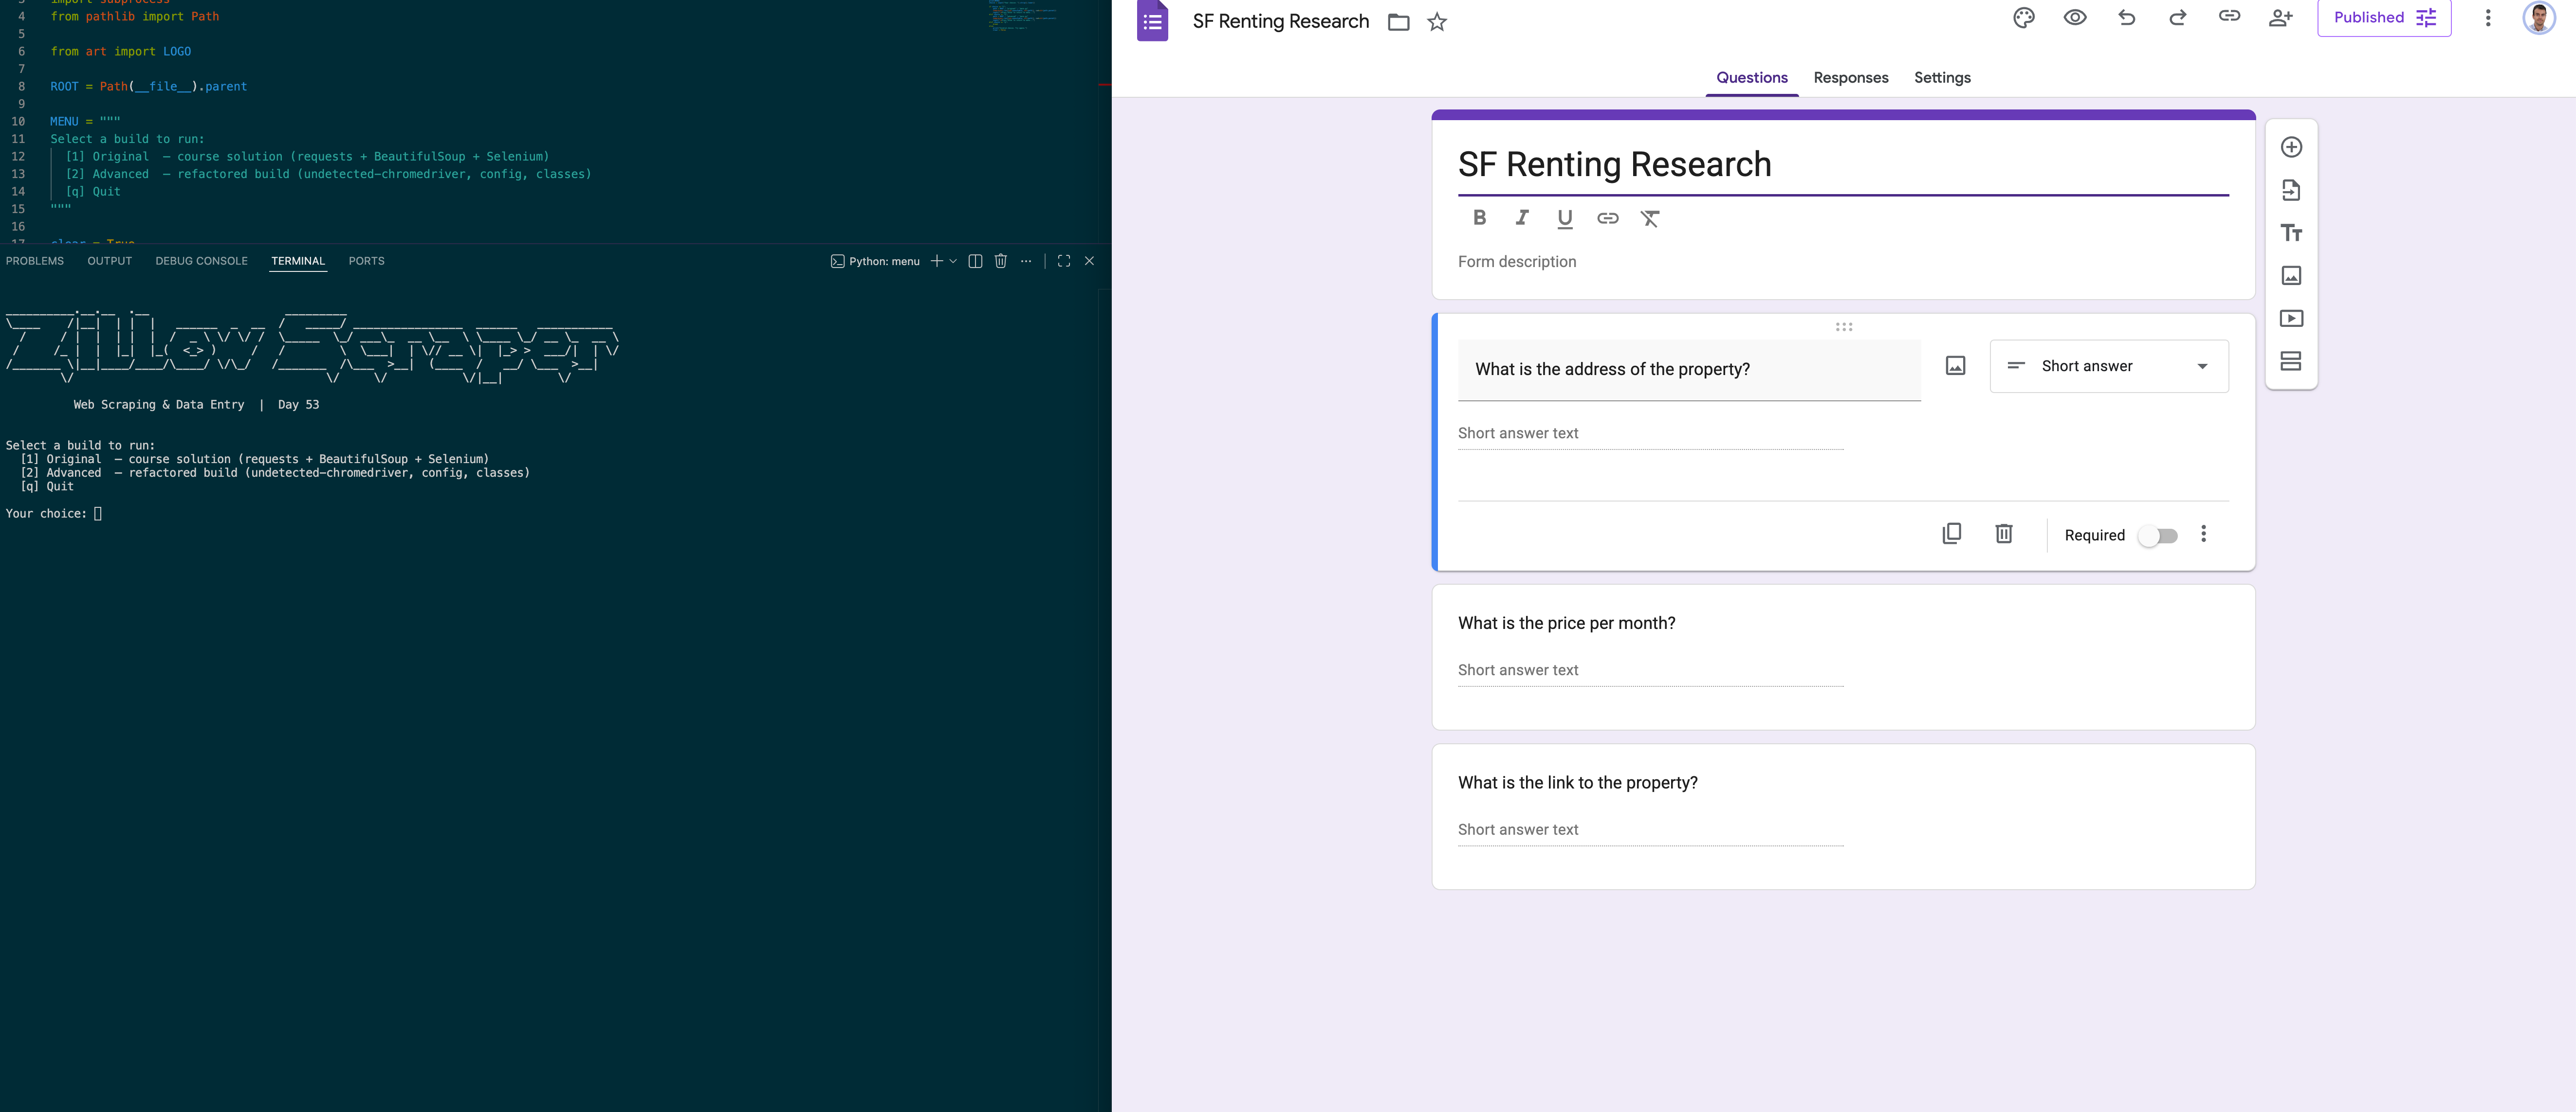Open the Settings tab
Screen dimensions: 2576x1112
pos(1942,78)
